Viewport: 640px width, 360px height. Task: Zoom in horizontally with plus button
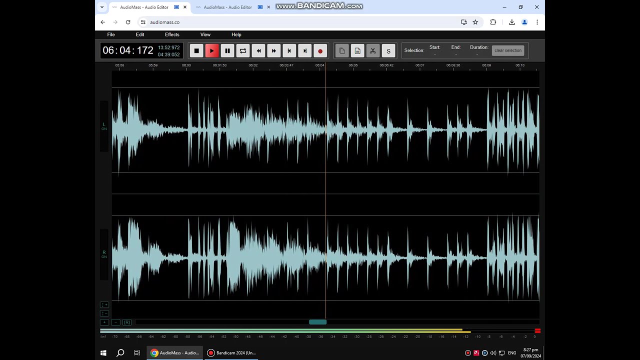(x=104, y=322)
